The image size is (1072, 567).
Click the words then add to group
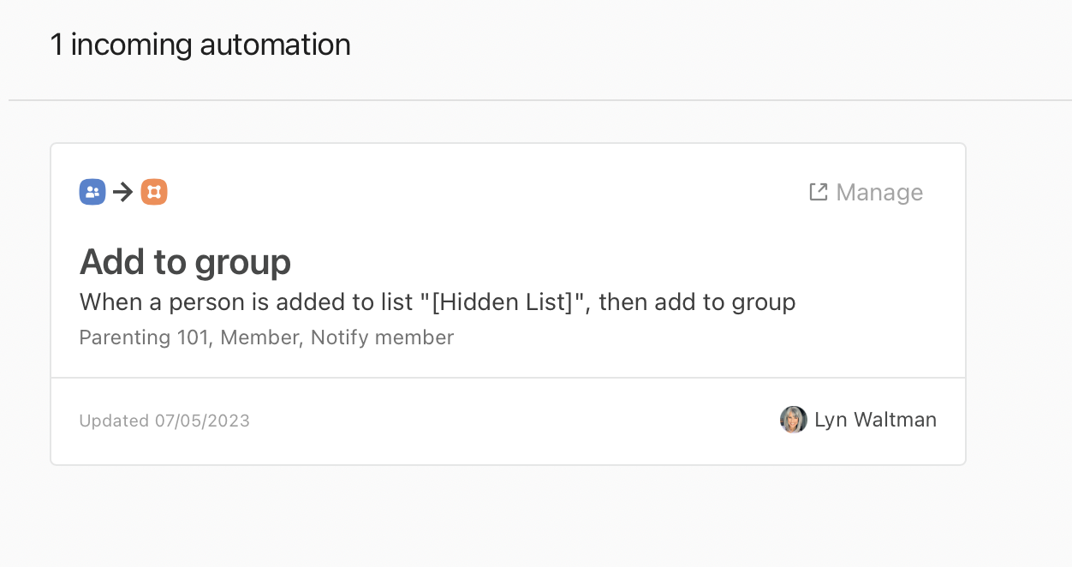coord(697,302)
